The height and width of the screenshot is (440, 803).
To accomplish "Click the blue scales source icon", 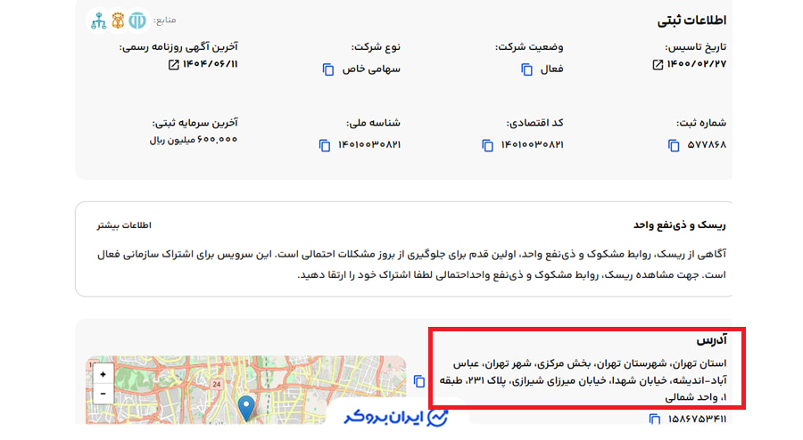I will 98,20.
